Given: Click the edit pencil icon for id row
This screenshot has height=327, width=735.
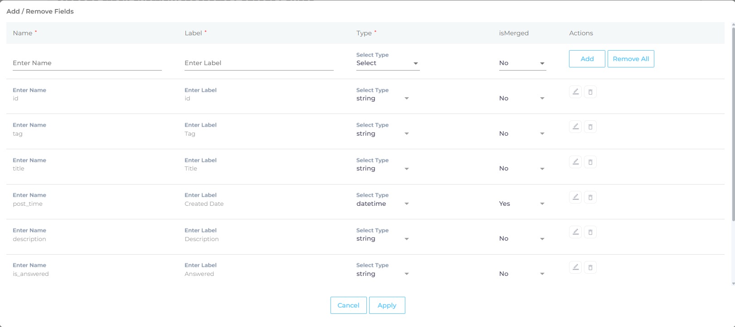Looking at the screenshot, I should (x=575, y=92).
